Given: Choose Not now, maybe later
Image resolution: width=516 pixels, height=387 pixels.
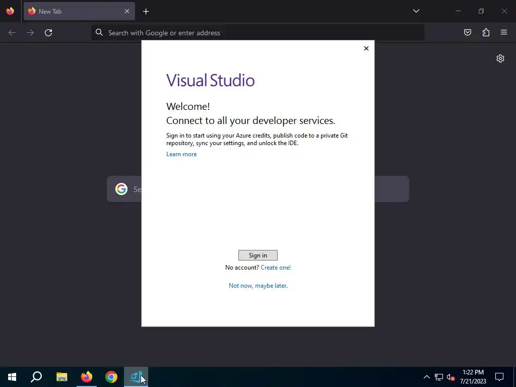Looking at the screenshot, I should pyautogui.click(x=258, y=286).
